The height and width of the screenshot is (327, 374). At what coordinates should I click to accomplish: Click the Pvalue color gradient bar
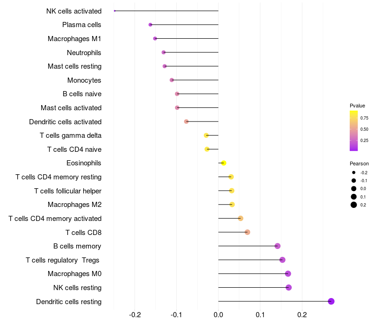click(x=354, y=131)
